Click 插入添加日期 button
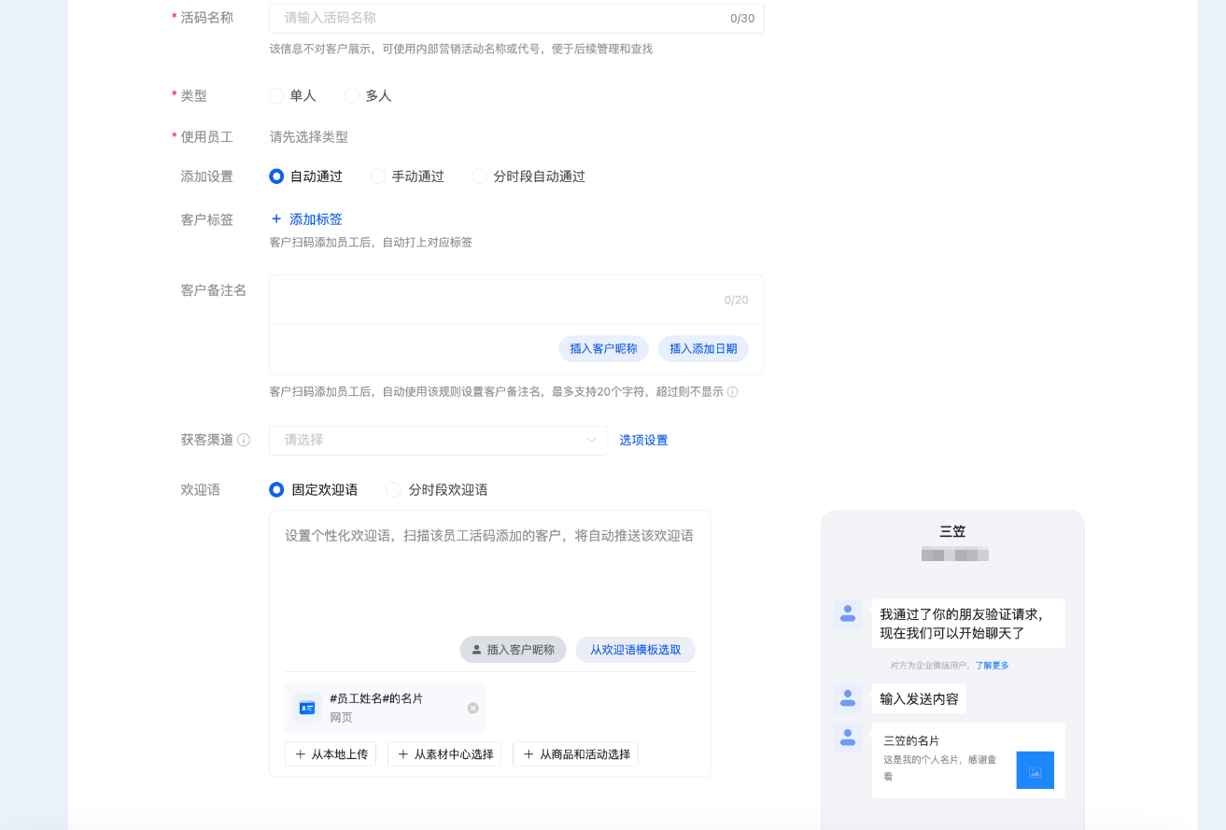Image resolution: width=1226 pixels, height=830 pixels. (x=703, y=349)
